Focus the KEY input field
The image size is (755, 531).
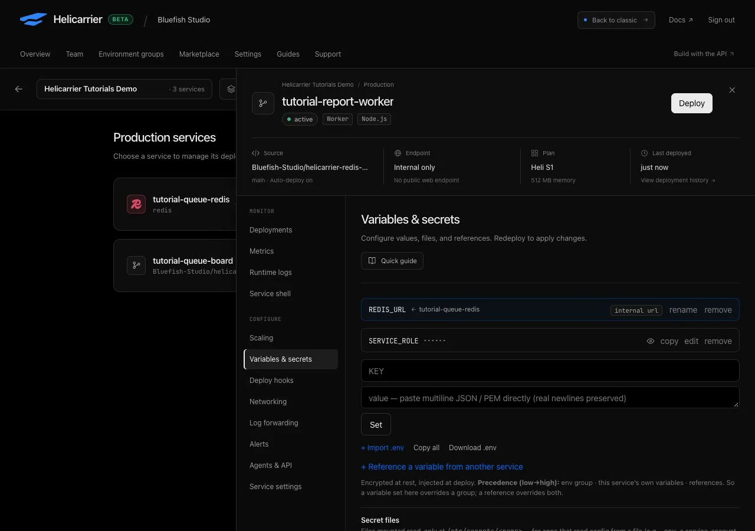point(550,371)
